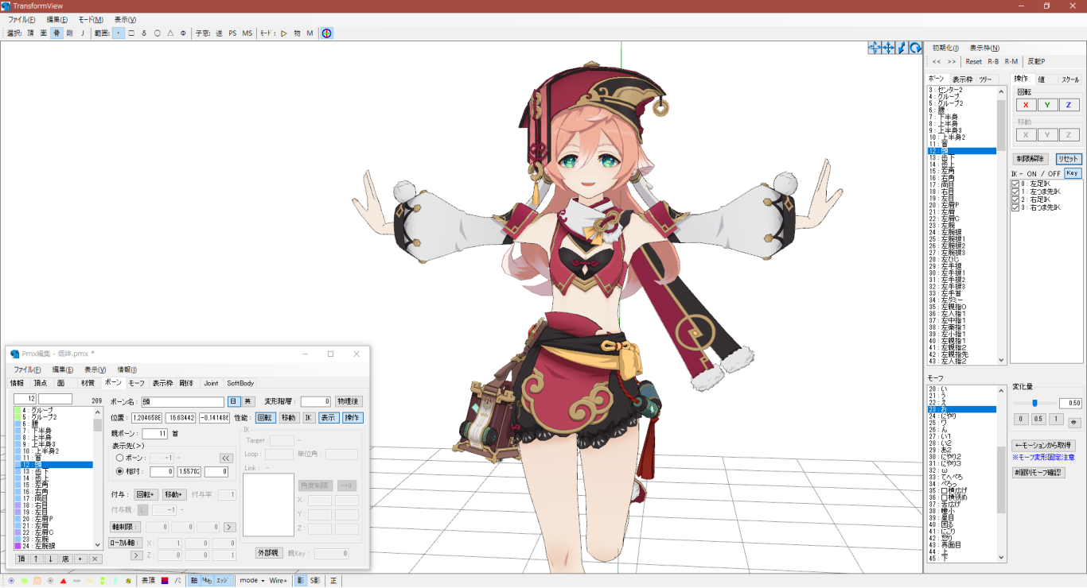This screenshot has width=1087, height=588.
Task: Select morph 35:口横広げ in morph list
Action: 962,490
